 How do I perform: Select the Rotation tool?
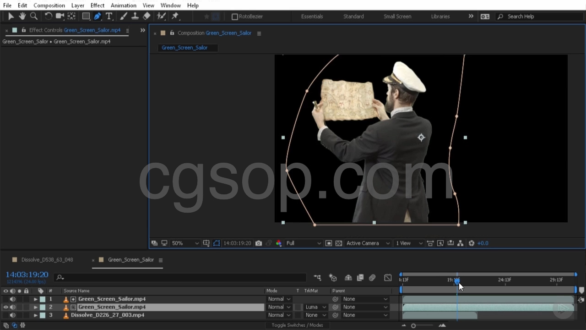click(48, 16)
